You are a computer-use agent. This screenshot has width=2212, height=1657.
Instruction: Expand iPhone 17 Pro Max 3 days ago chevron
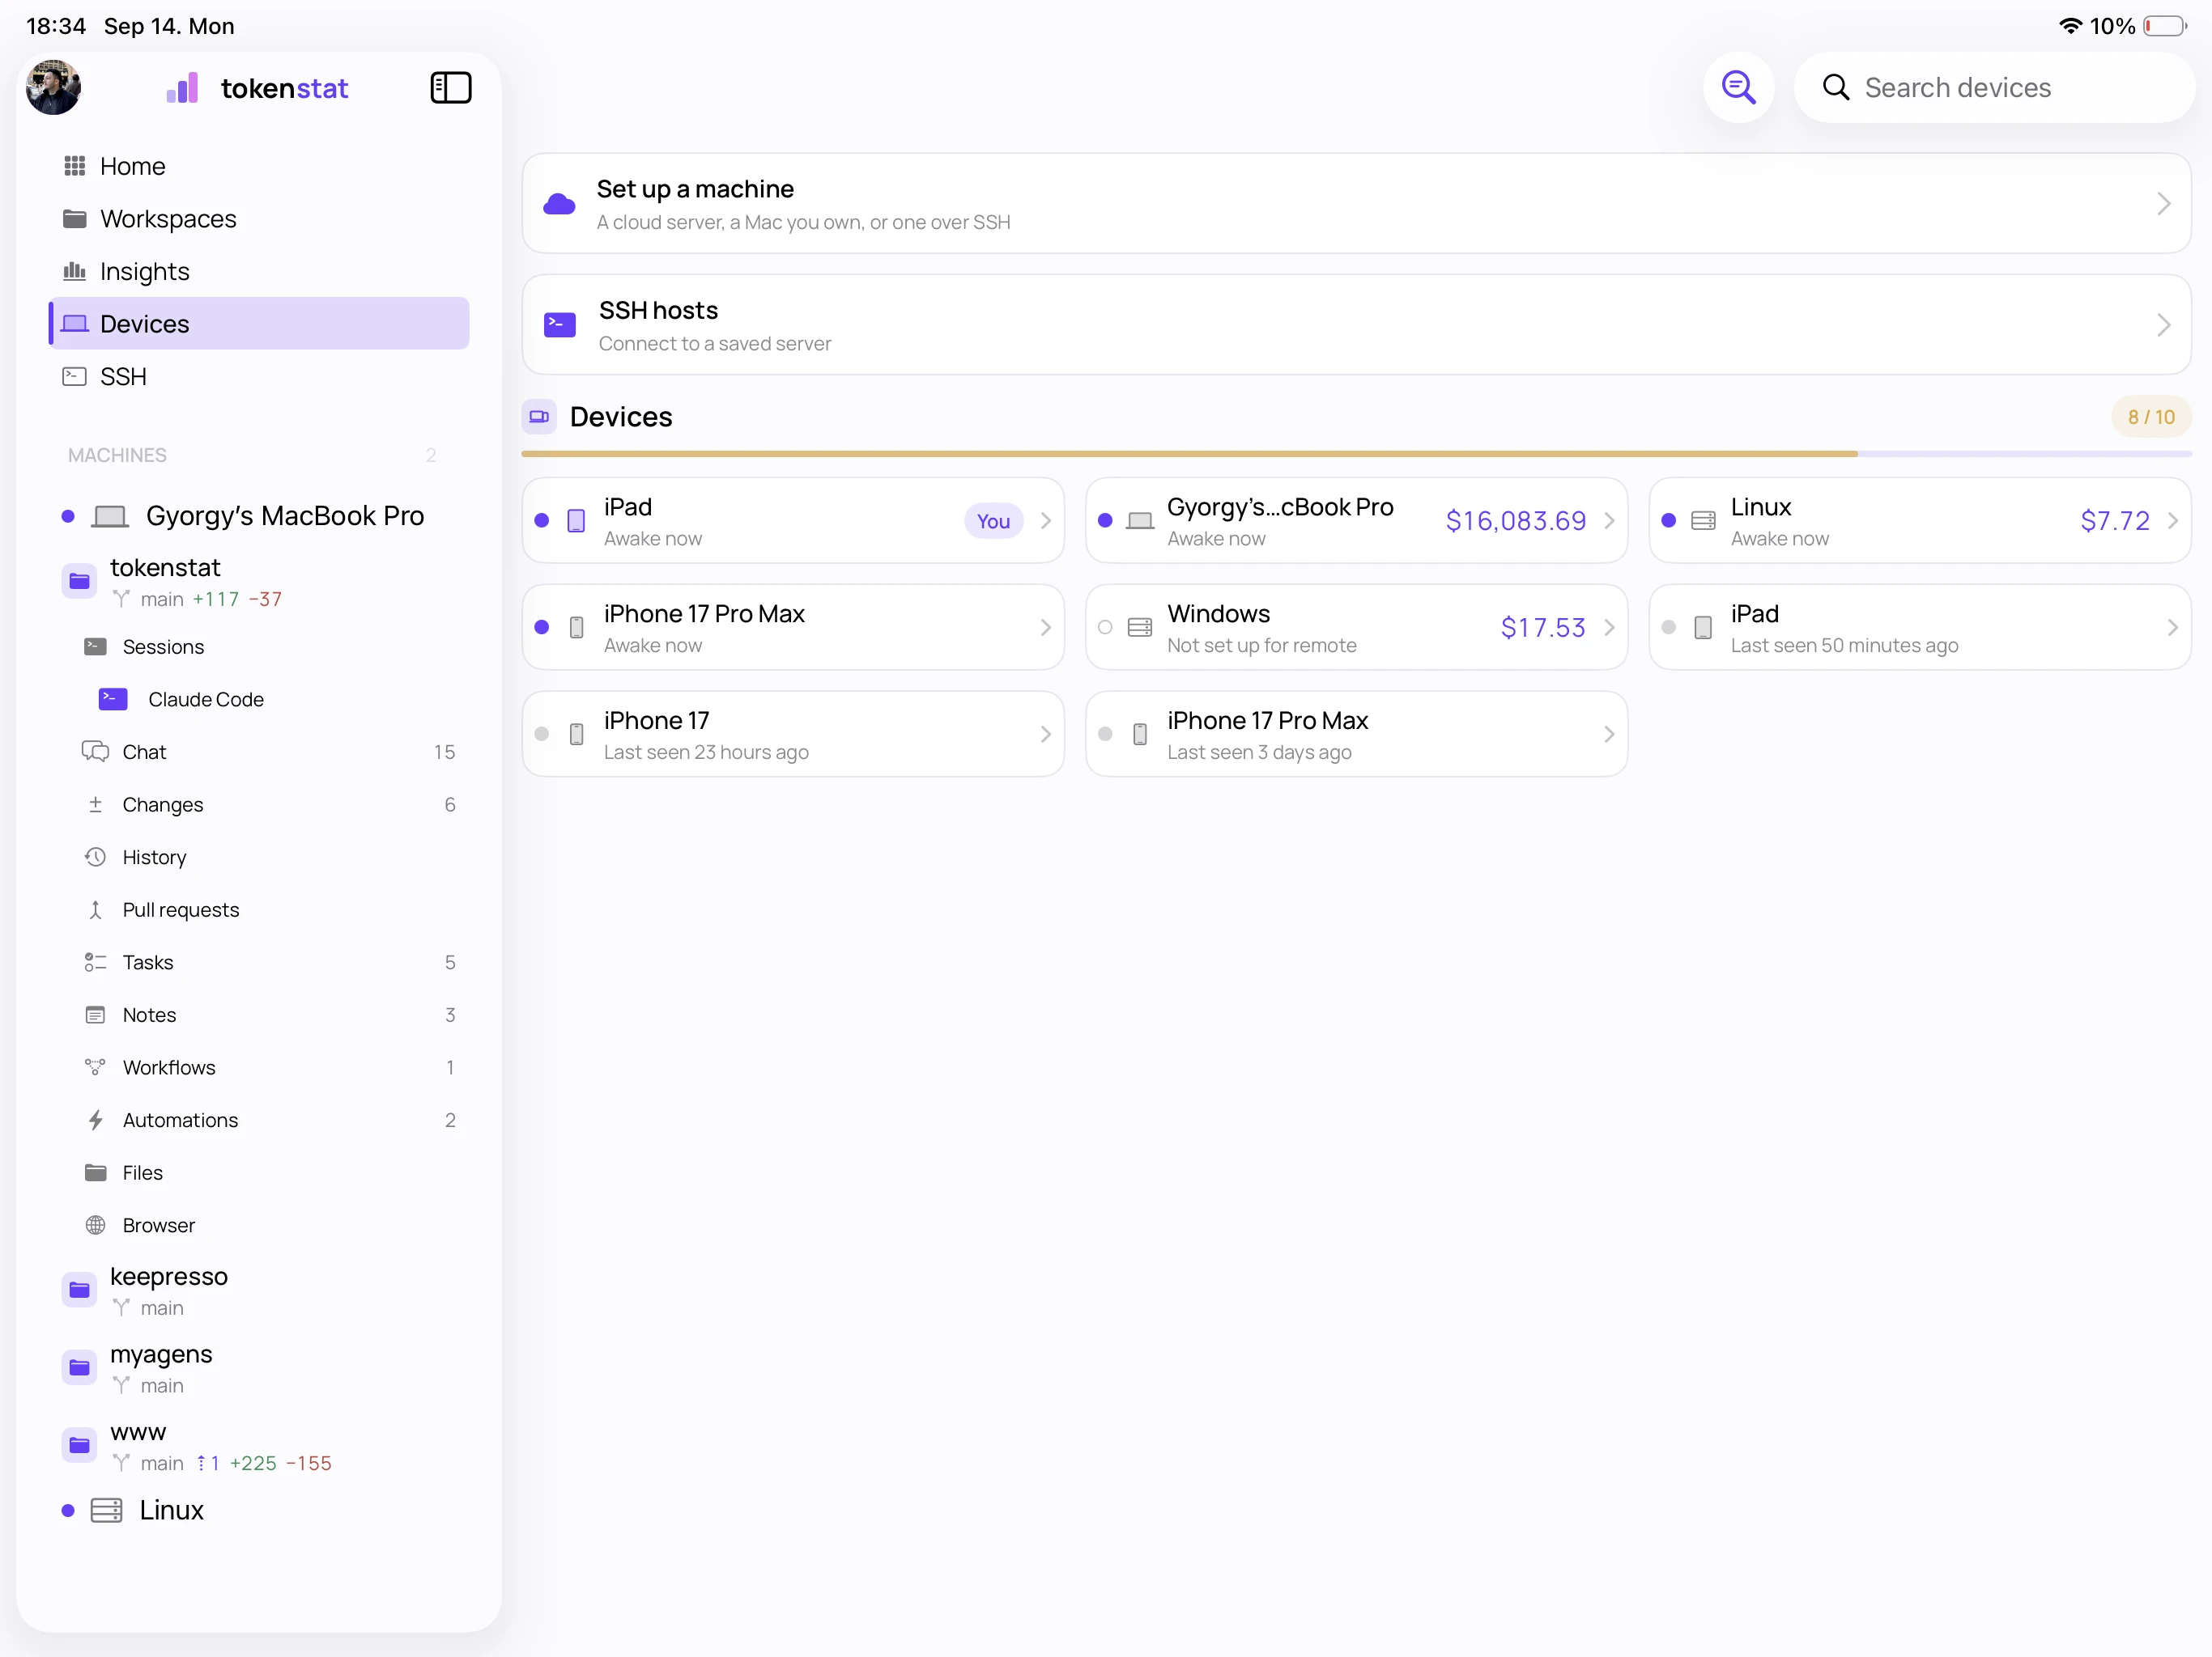1609,735
